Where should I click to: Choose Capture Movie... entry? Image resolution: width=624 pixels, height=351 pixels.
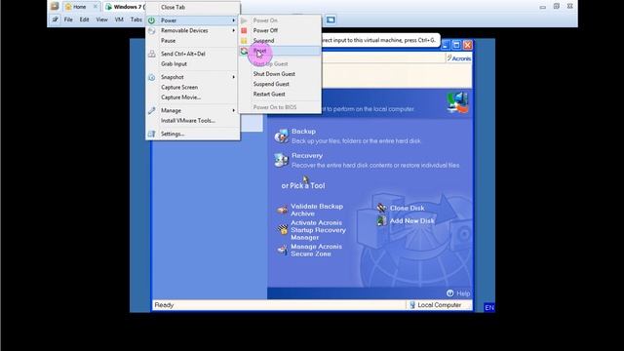(180, 97)
